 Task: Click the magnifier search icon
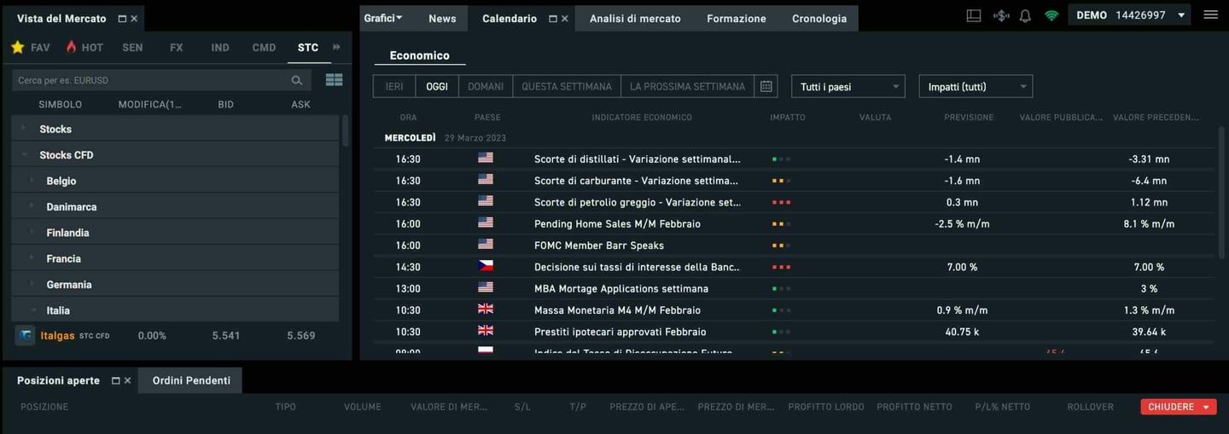(x=297, y=80)
